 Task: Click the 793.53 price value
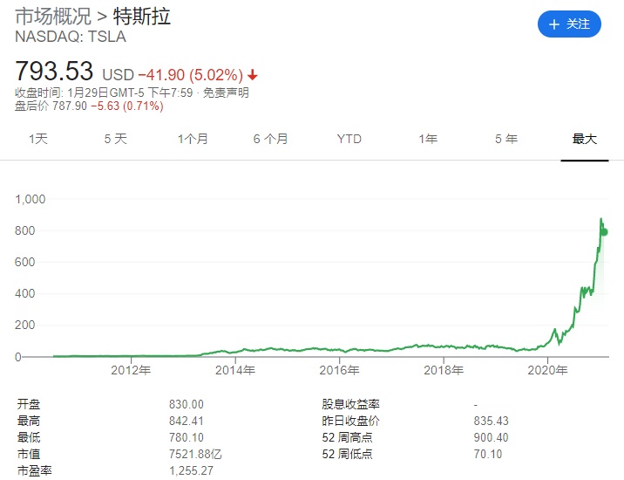54,71
